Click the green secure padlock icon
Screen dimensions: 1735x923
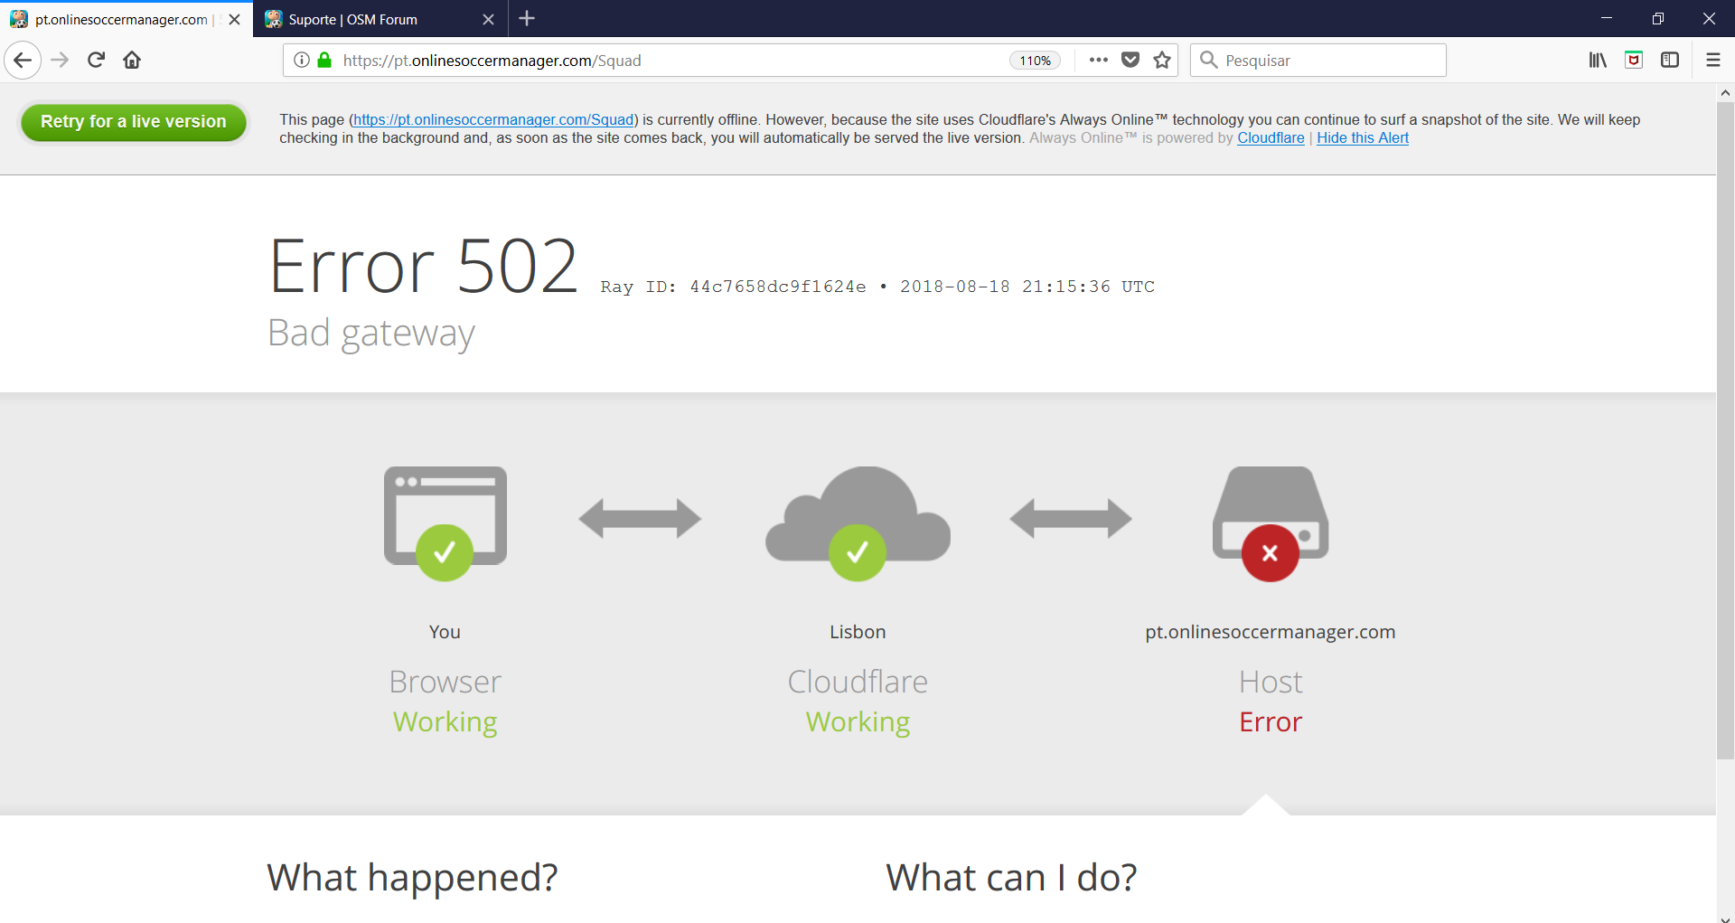(x=324, y=61)
